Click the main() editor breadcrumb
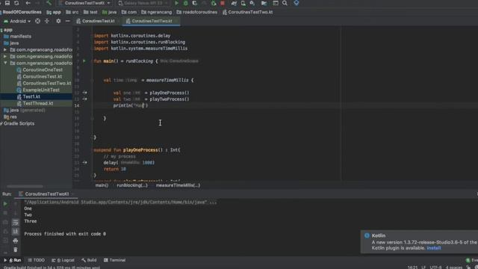Screen dimensions: 478x269 pyautogui.click(x=102, y=185)
